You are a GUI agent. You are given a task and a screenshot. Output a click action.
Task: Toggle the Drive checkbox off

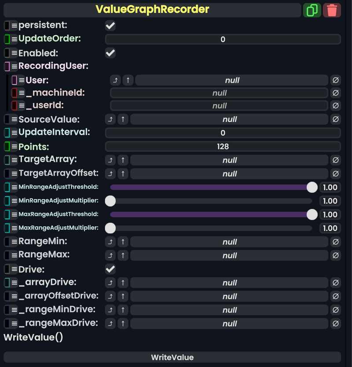pyautogui.click(x=110, y=269)
